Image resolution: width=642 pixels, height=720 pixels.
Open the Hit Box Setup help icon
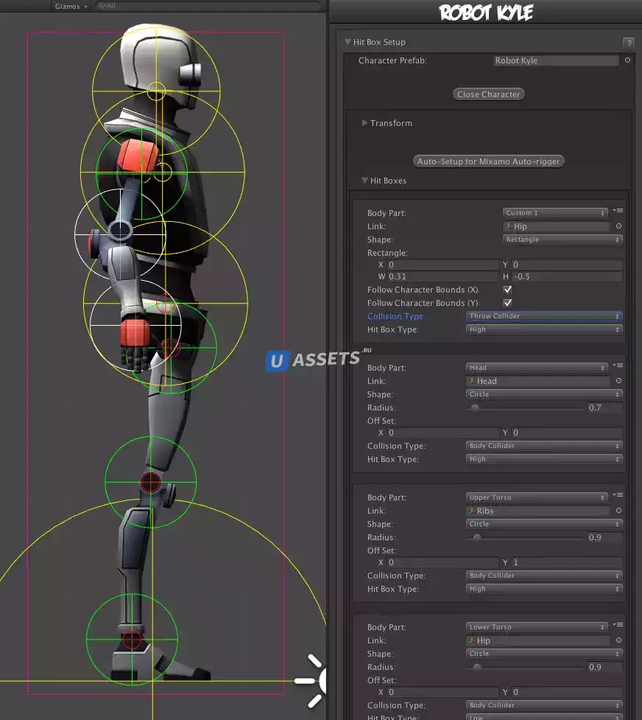pyautogui.click(x=628, y=43)
